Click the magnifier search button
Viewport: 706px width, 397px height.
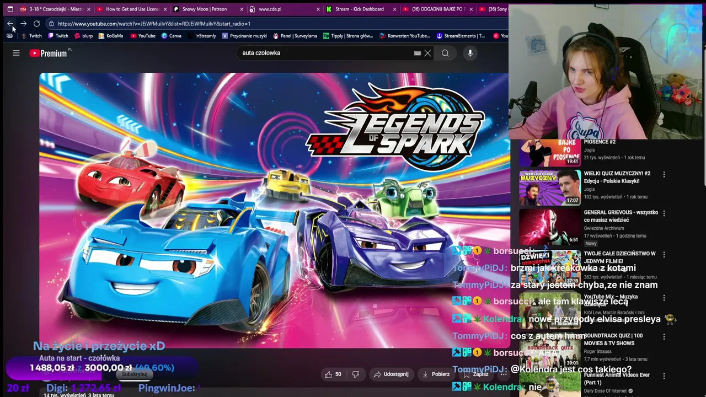tap(445, 53)
